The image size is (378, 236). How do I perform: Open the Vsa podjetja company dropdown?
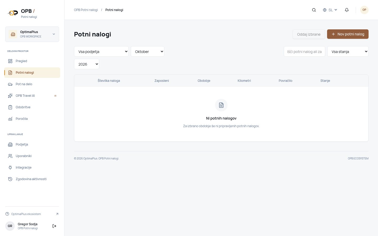tap(101, 51)
